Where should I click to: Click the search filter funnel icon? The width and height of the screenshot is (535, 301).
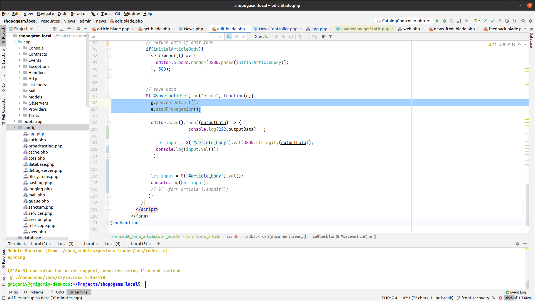[x=330, y=36]
